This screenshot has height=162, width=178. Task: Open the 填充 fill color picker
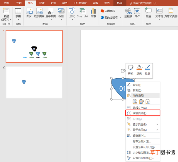[139, 70]
